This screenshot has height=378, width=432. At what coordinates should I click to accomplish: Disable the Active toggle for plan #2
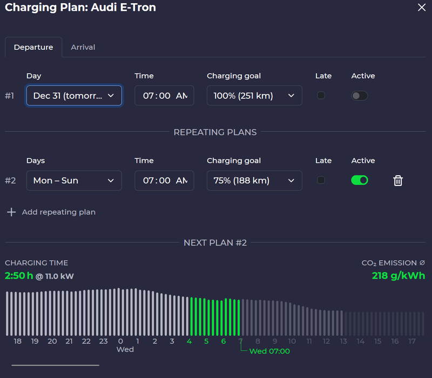[x=360, y=180]
